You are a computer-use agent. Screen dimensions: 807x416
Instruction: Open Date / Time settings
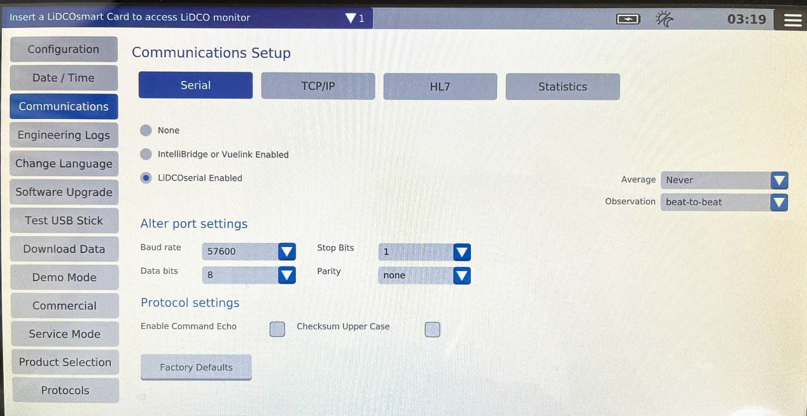pyautogui.click(x=64, y=78)
